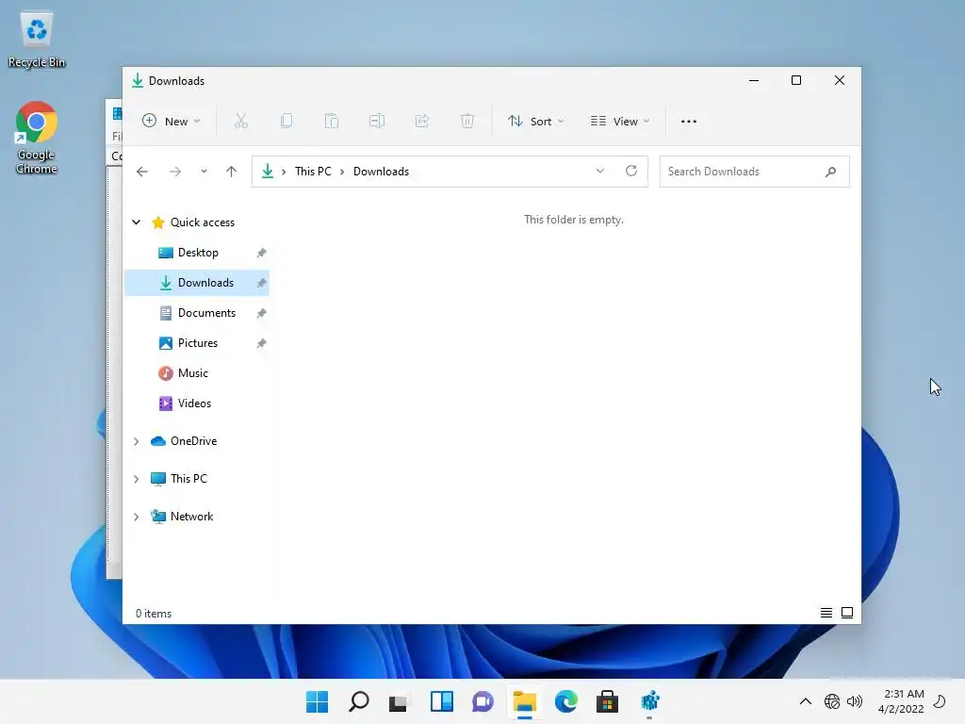965x724 pixels.
Task: Click the Cut scissors icon
Action: 240,122
